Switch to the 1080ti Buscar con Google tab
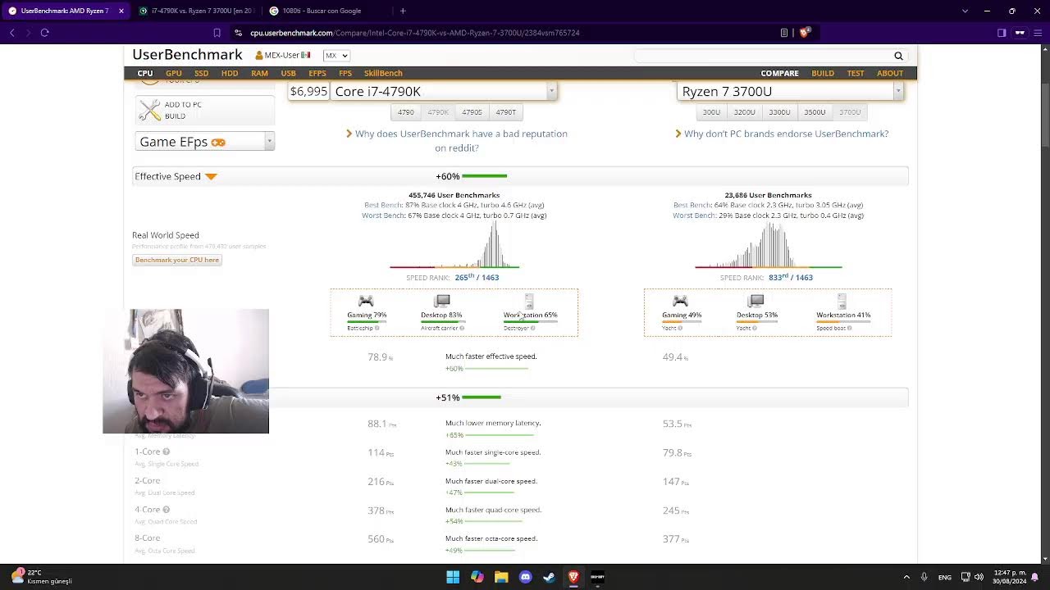The image size is (1050, 590). pos(322,11)
